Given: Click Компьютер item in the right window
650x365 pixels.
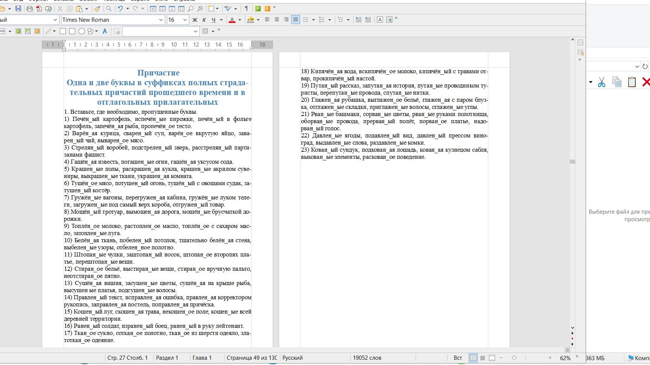Looking at the screenshot, I should 639,358.
